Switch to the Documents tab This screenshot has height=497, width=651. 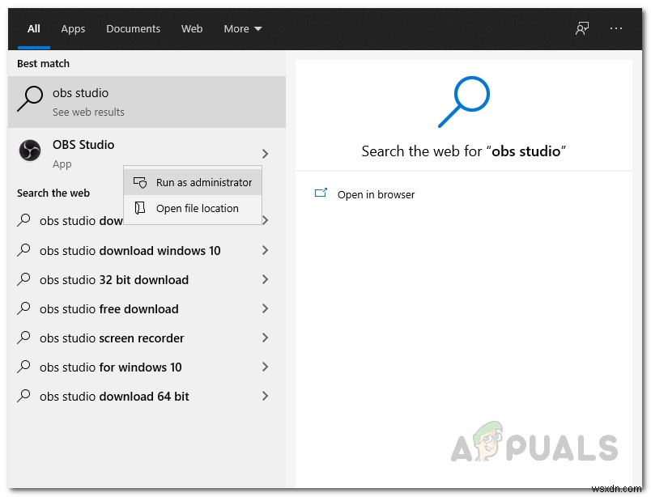click(x=133, y=28)
